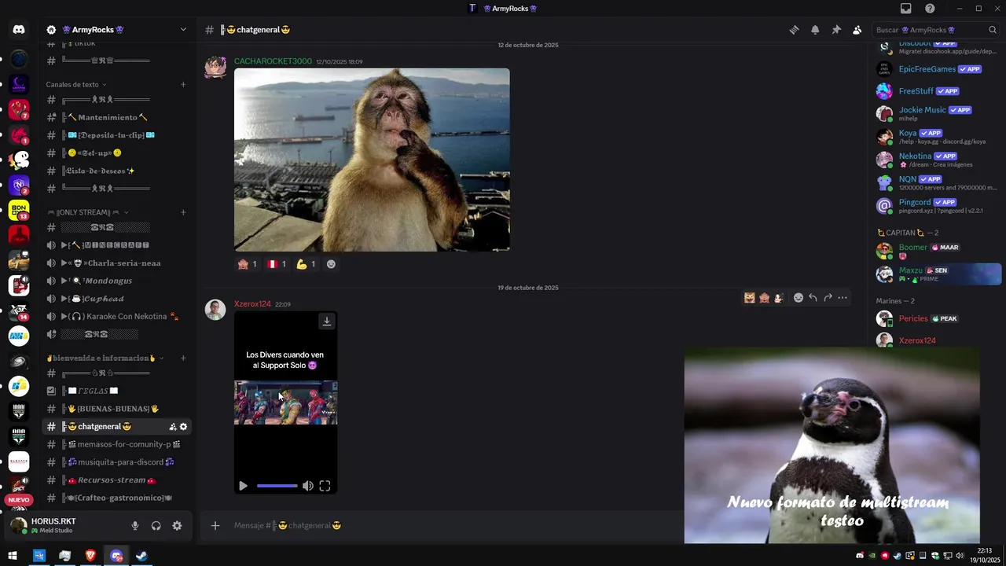Open BUENAS-BUENAS channel
The height and width of the screenshot is (566, 1006).
coord(116,409)
